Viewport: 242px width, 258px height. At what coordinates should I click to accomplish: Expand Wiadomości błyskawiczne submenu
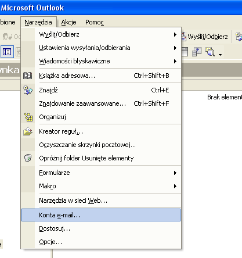101,61
